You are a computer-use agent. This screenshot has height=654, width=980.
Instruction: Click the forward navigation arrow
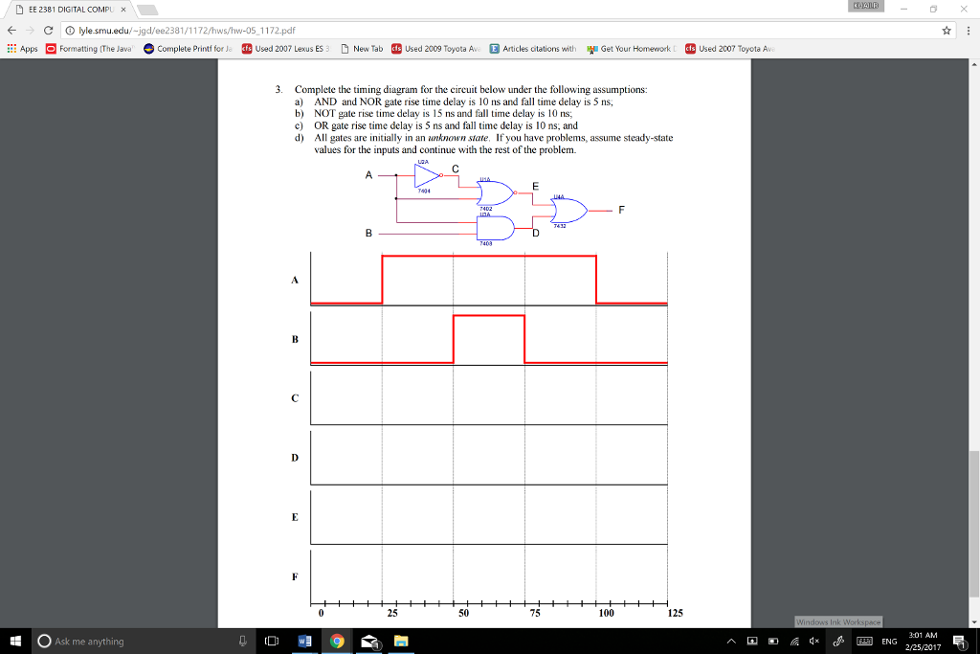tap(32, 30)
